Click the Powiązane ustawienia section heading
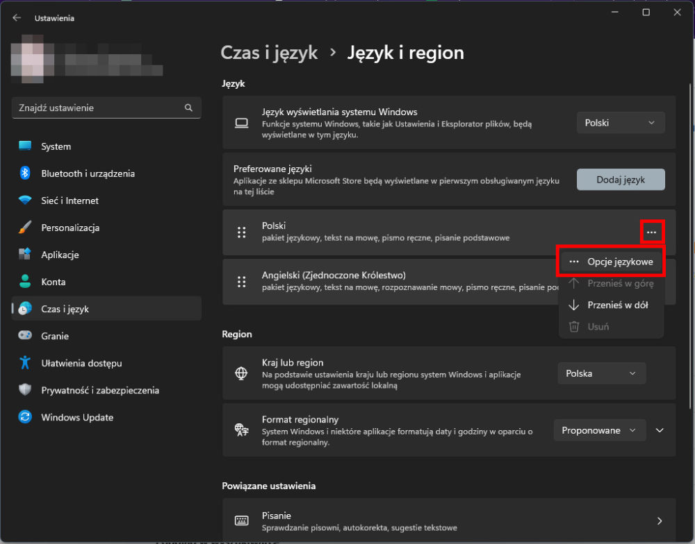The height and width of the screenshot is (544, 695). 268,486
